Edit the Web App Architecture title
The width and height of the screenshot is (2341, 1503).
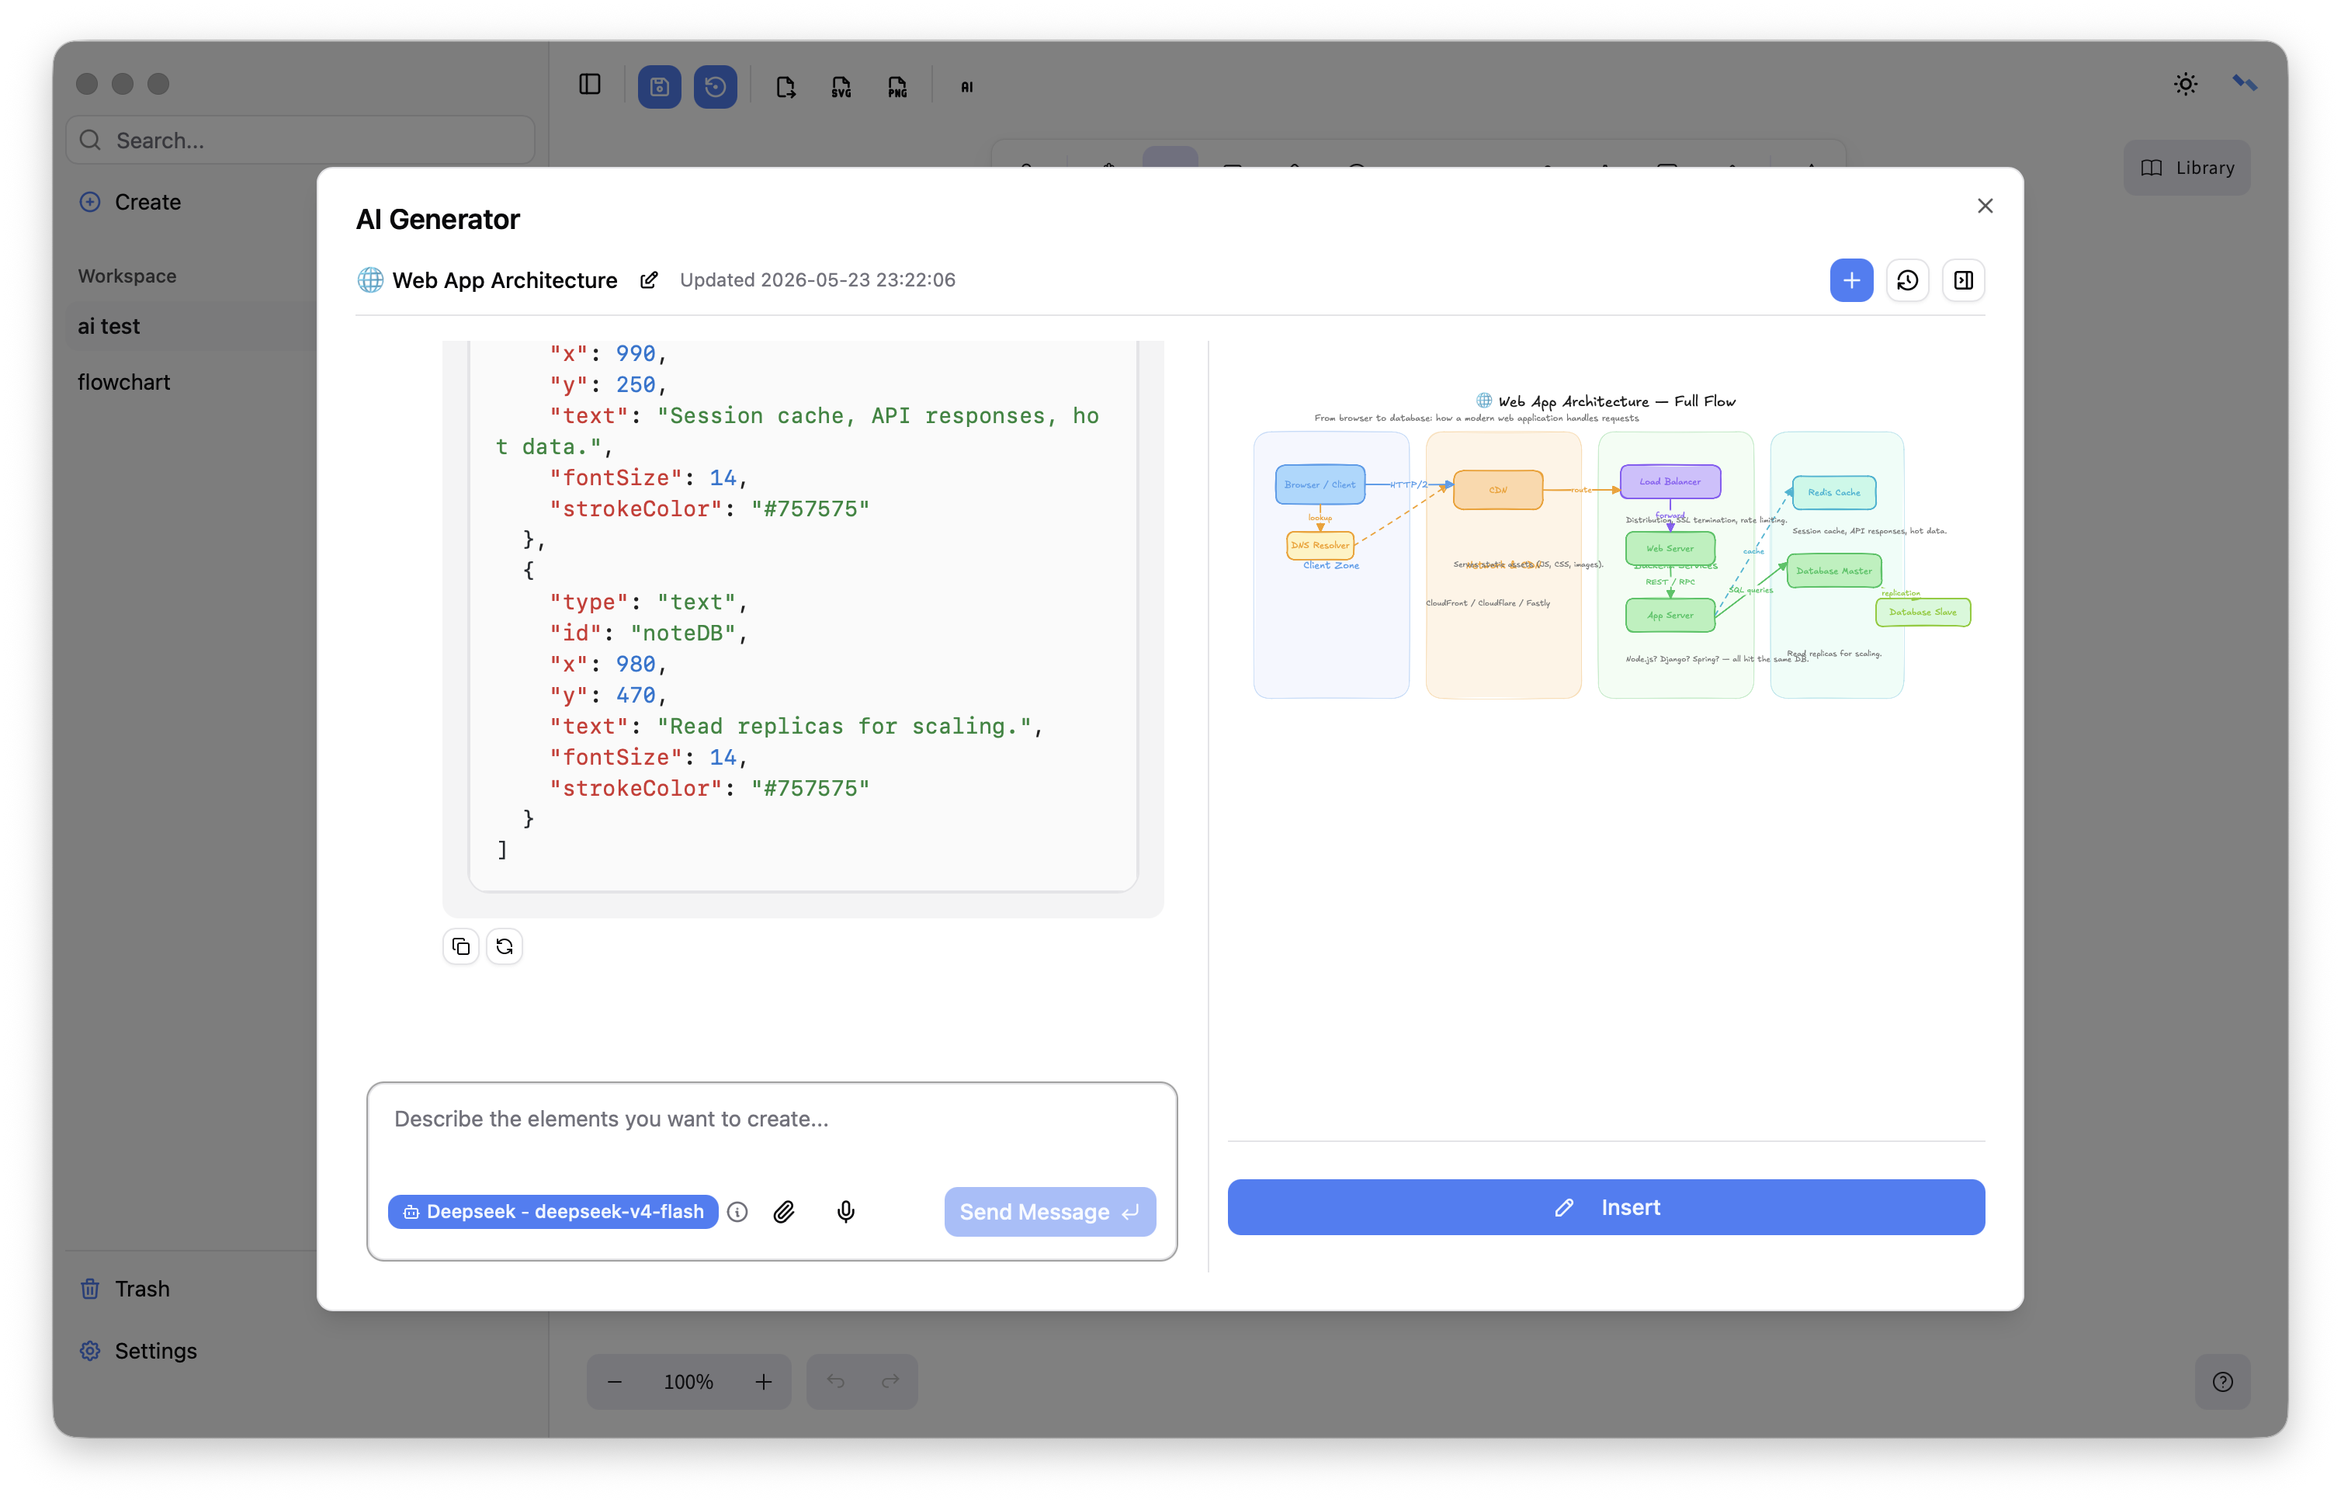pos(649,280)
